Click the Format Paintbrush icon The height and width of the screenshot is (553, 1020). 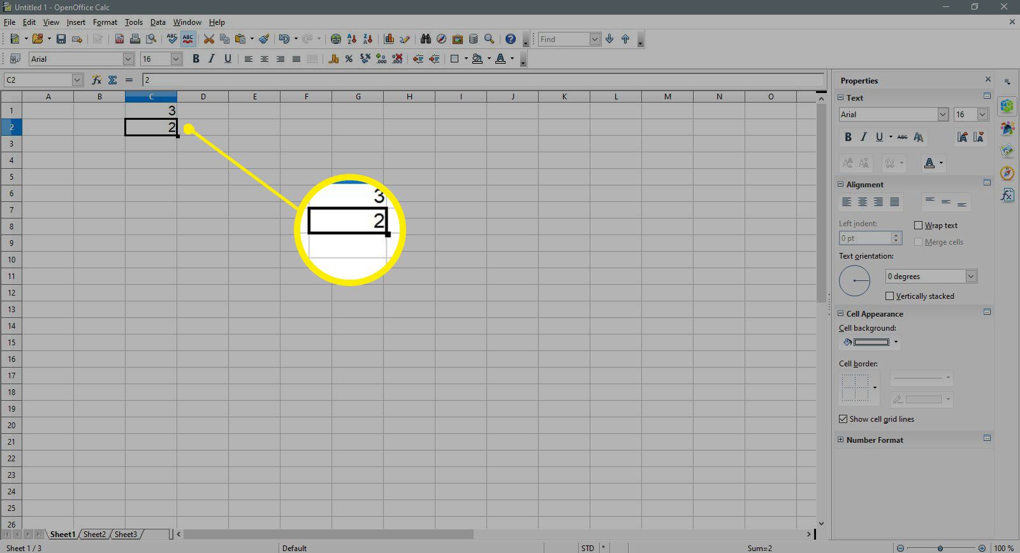point(264,39)
